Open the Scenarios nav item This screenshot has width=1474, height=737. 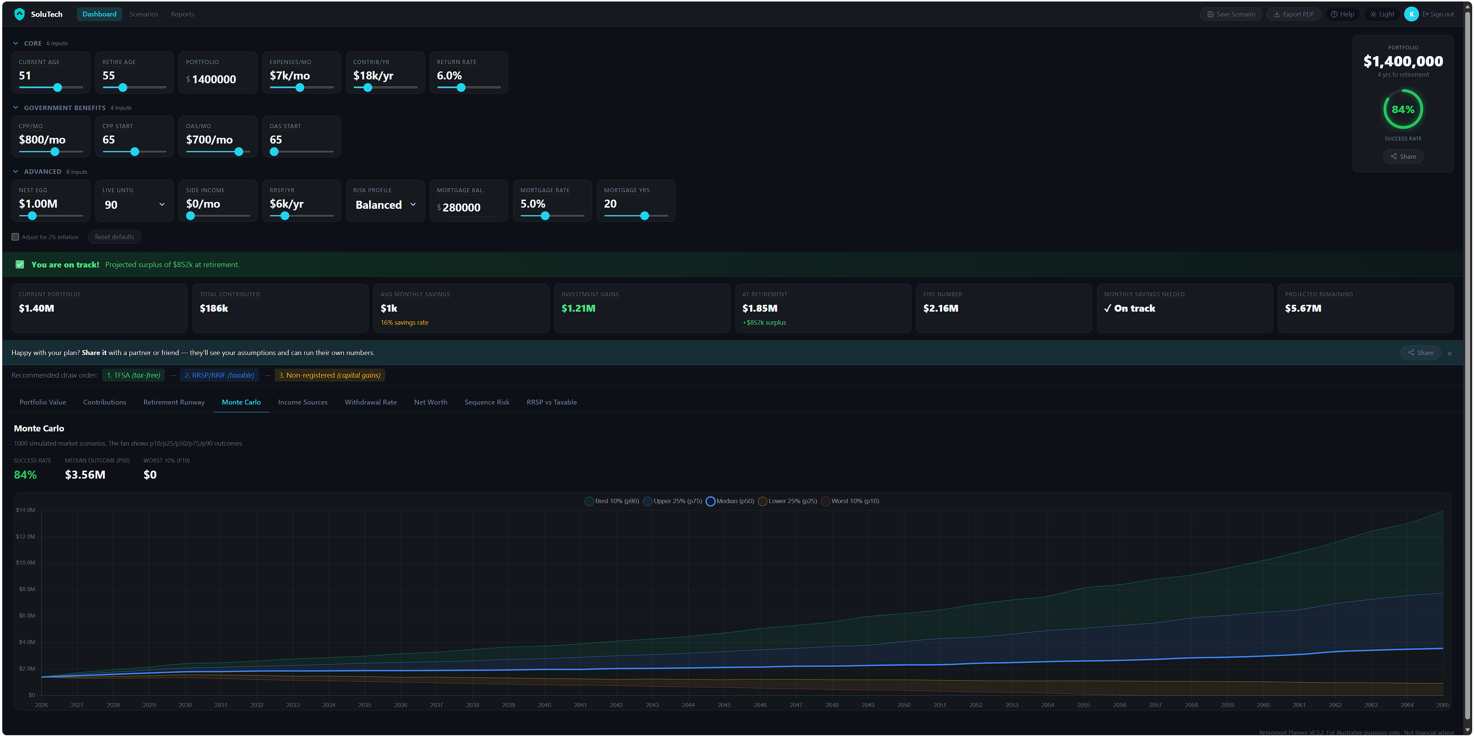(143, 14)
